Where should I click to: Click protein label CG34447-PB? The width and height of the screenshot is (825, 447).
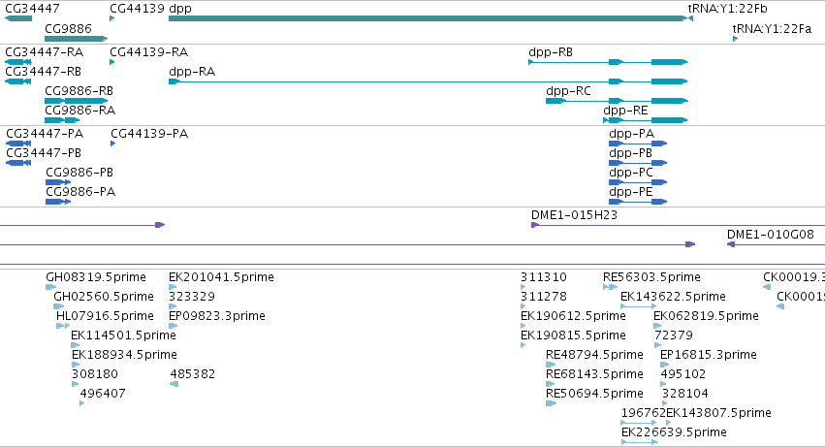click(x=44, y=153)
